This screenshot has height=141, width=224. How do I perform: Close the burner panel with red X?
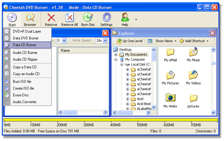click(x=105, y=33)
